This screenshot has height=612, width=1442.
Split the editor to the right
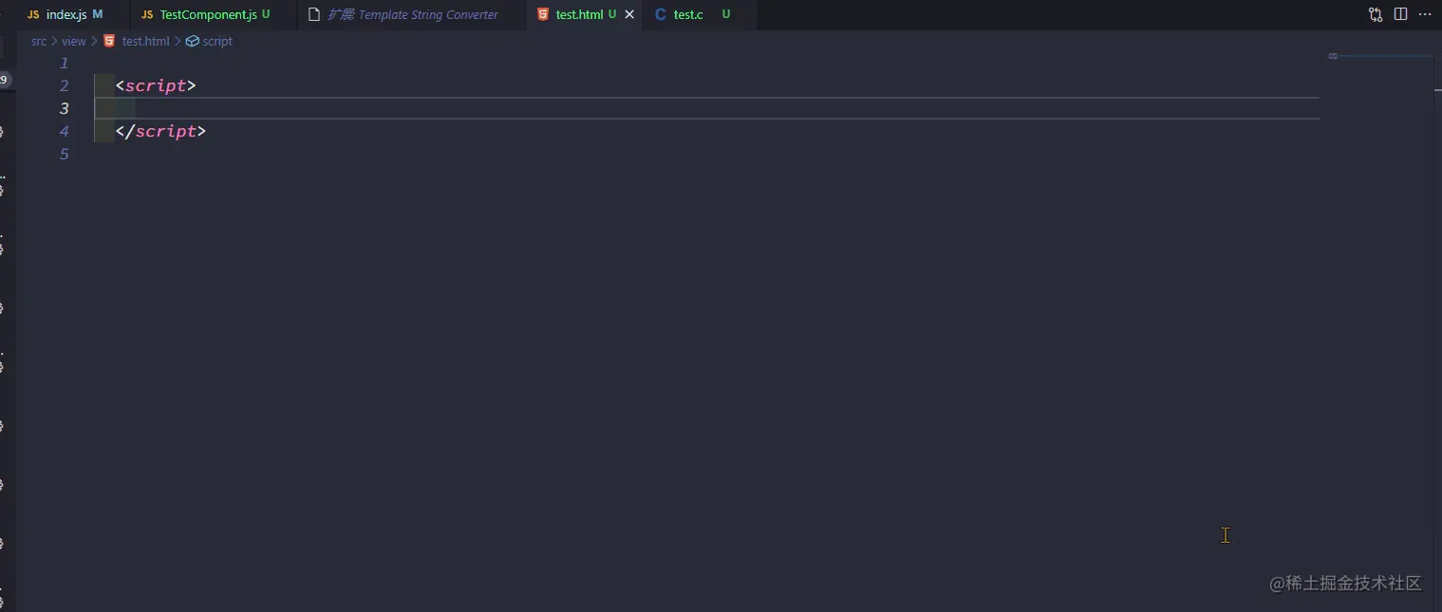click(1400, 14)
